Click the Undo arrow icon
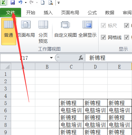 coord(20,2)
